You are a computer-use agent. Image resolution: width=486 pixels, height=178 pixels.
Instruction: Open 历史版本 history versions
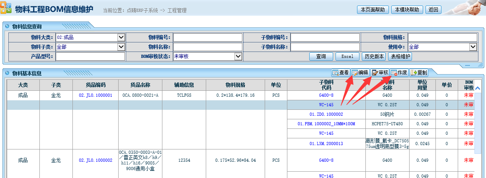coord(374,57)
